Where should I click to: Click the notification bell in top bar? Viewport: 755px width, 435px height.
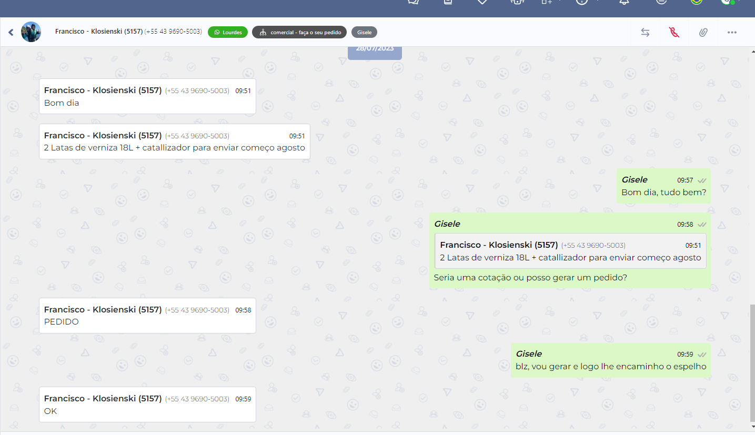coord(624,2)
